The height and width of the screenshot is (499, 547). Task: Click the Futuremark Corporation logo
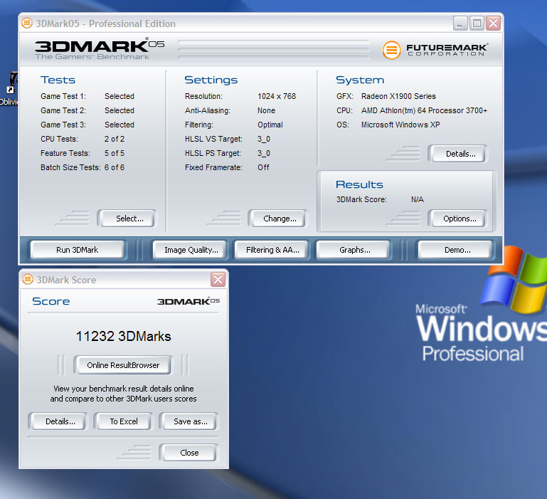click(435, 50)
